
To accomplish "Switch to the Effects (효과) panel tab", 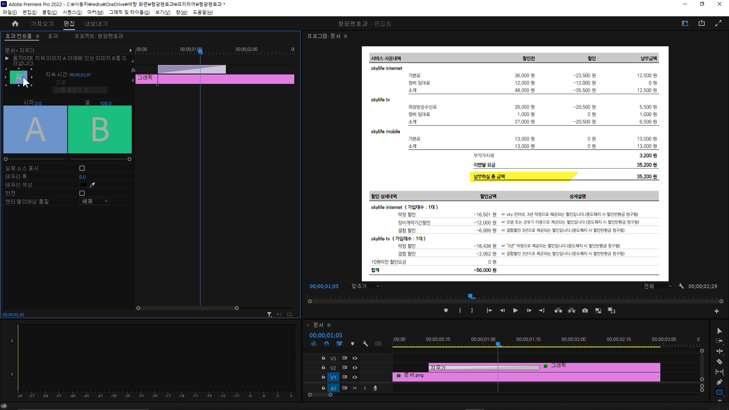I will tap(53, 36).
